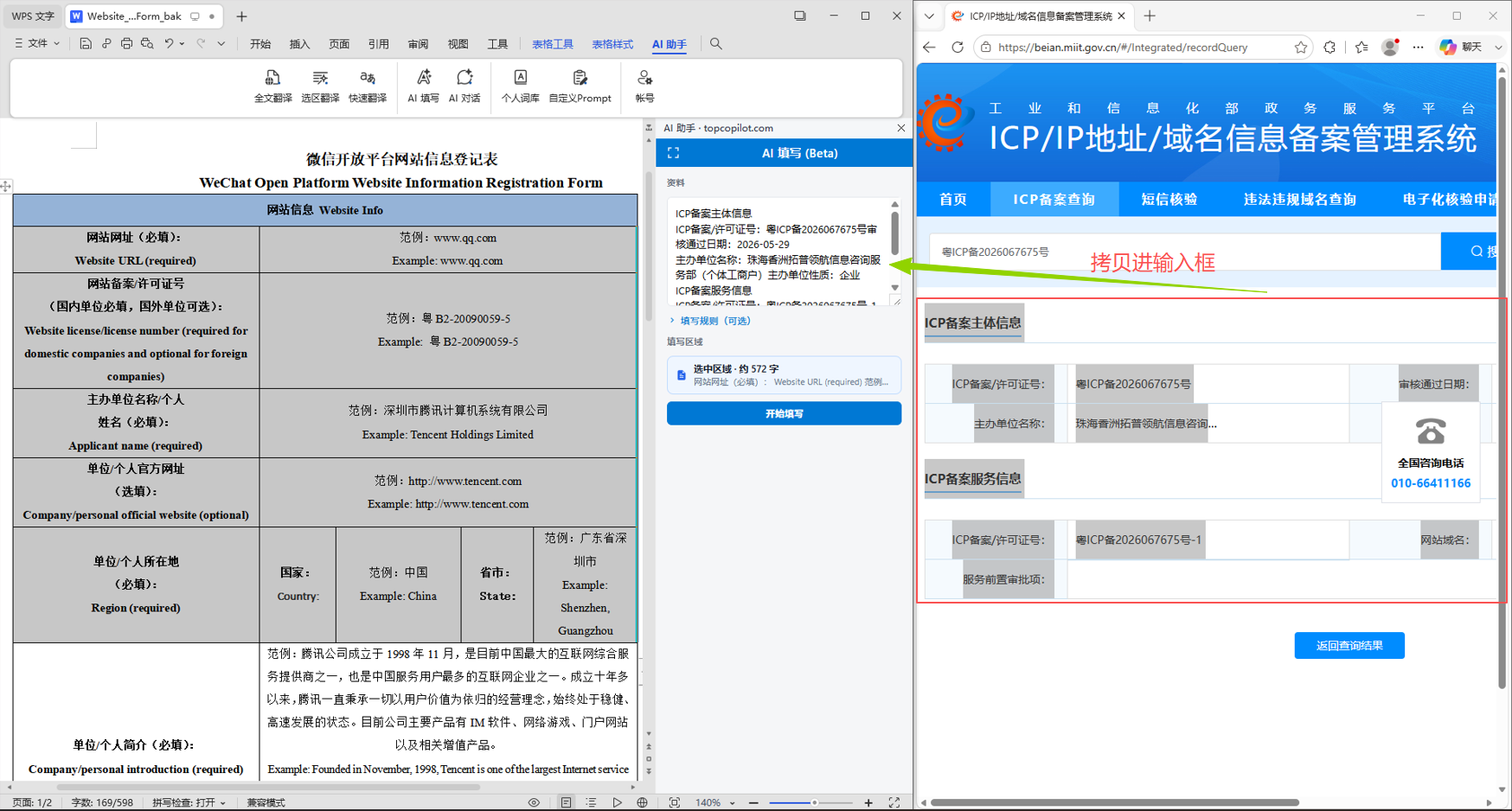Bookmark page with address bar star icon
This screenshot has height=811, width=1512.
(x=1301, y=48)
